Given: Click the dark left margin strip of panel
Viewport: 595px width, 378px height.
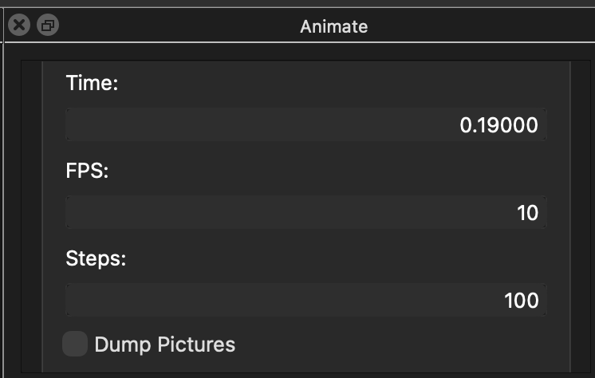Looking at the screenshot, I should 32,215.
